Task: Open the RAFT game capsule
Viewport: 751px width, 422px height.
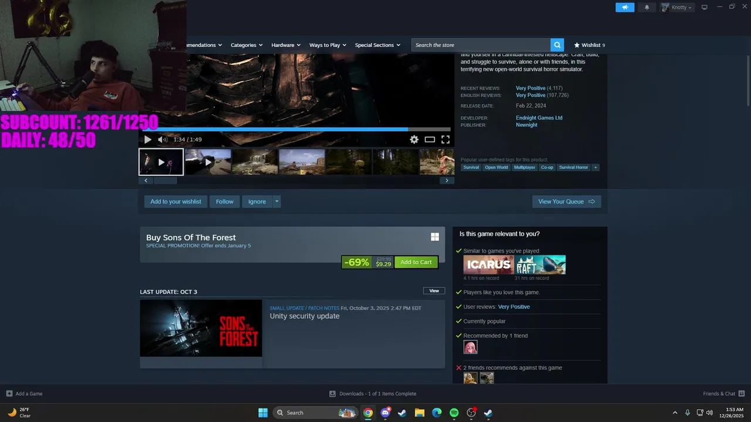Action: (x=540, y=264)
